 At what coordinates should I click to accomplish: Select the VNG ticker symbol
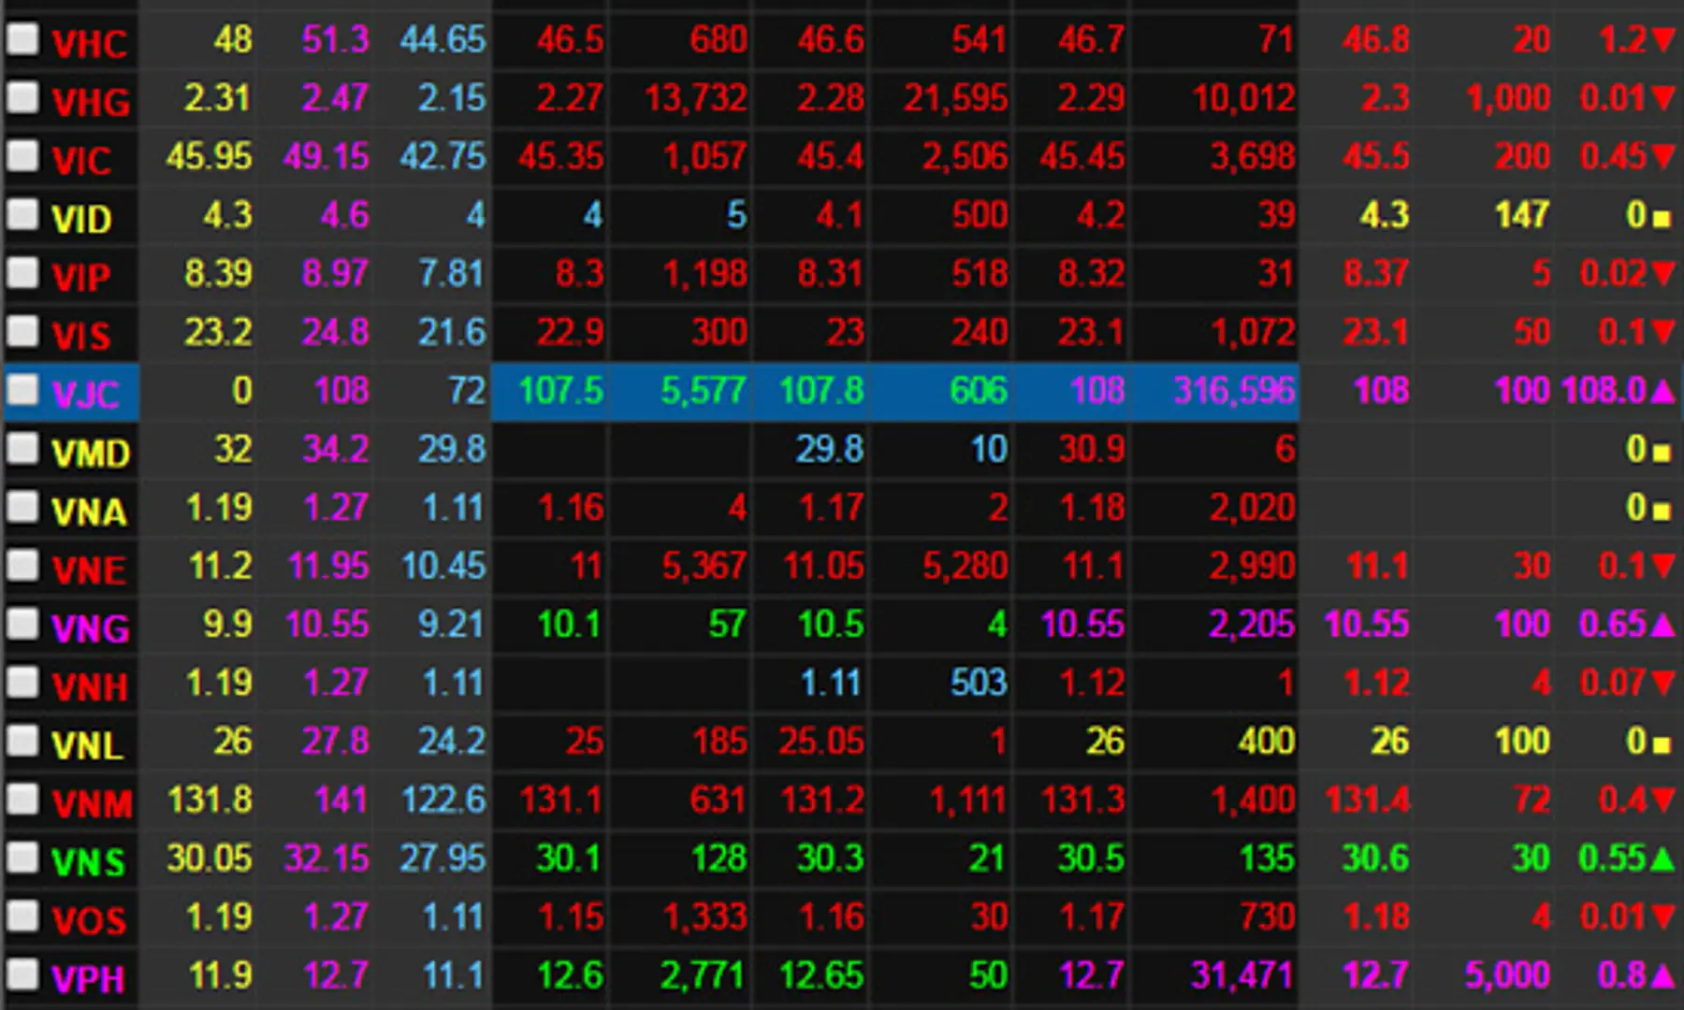(91, 628)
